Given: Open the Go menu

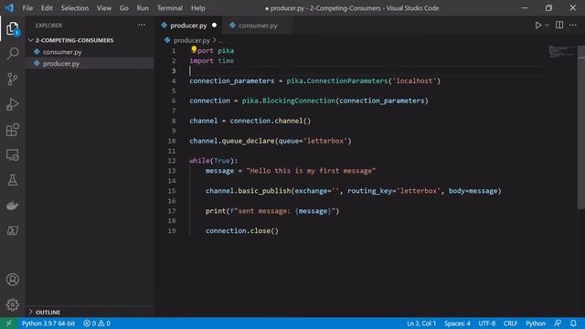Looking at the screenshot, I should (124, 8).
